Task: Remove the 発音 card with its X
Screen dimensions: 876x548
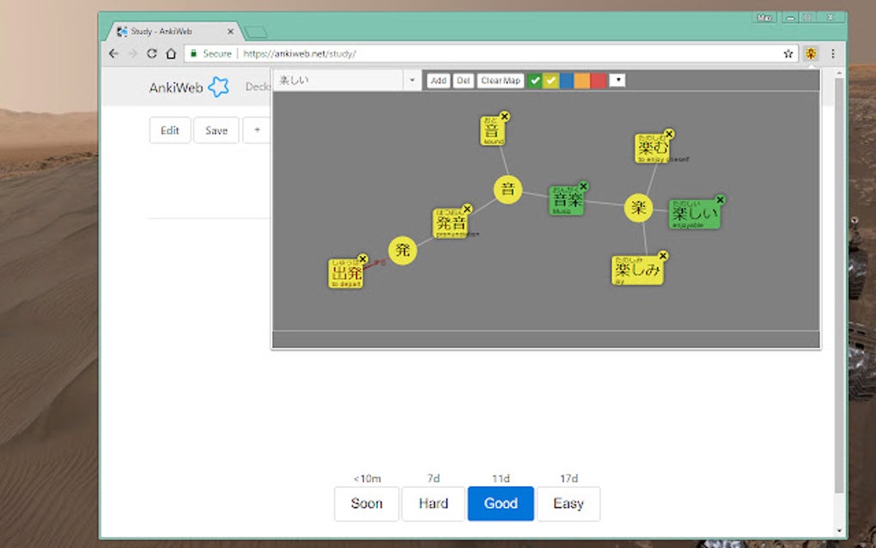Action: coord(467,209)
